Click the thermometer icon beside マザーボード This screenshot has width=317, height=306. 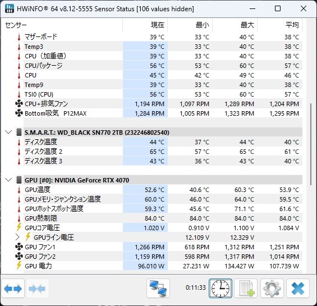tap(19, 37)
